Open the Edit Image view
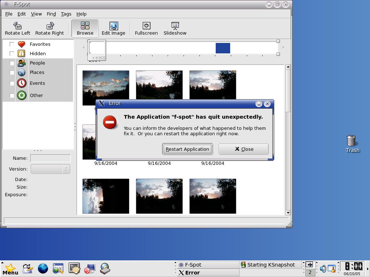 click(113, 28)
